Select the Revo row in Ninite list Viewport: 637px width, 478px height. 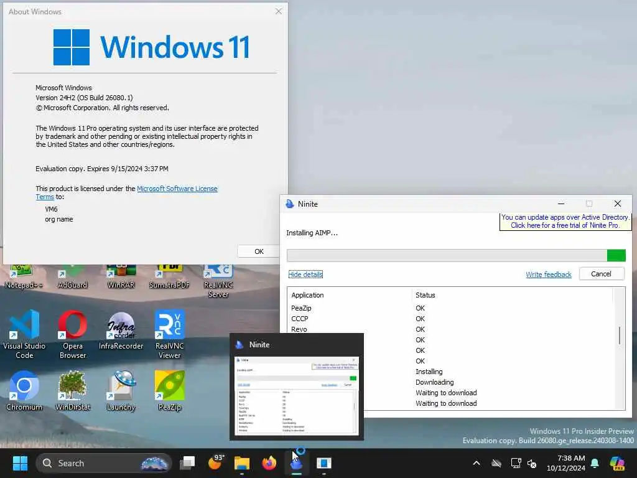(x=451, y=329)
